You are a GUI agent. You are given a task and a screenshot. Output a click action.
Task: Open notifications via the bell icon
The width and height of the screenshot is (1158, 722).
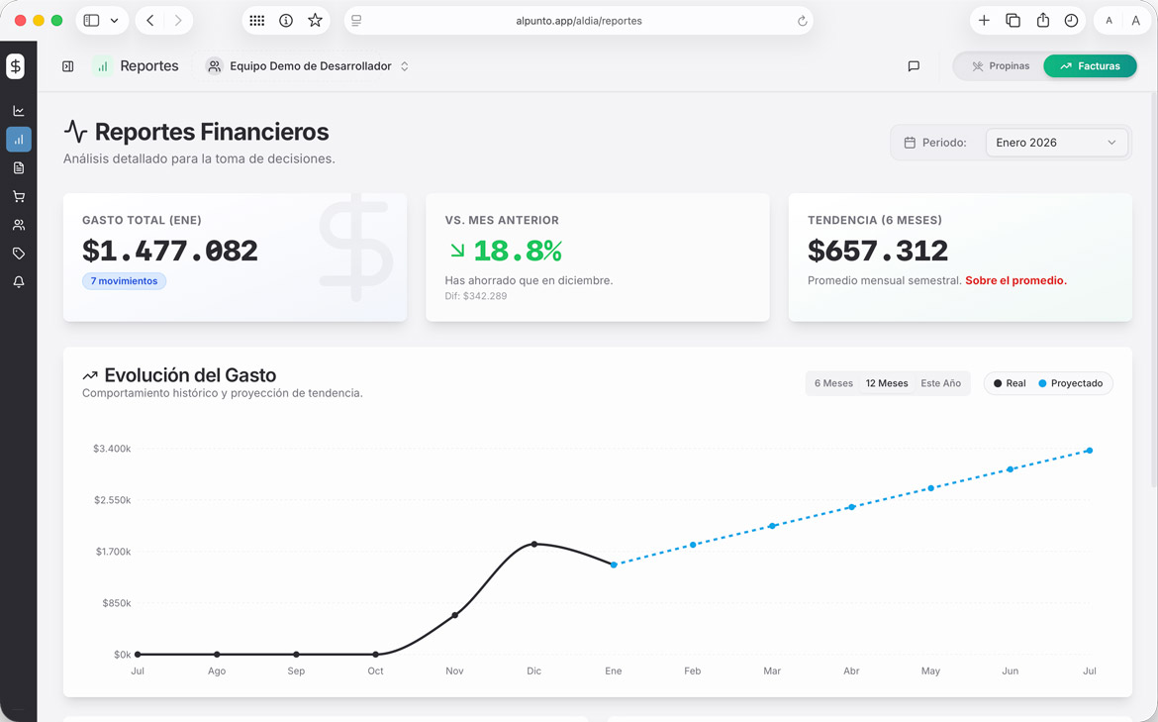point(18,281)
